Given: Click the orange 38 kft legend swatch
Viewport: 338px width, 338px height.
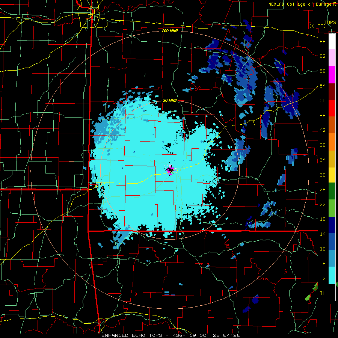Looking at the screenshot, I should coord(332,142).
